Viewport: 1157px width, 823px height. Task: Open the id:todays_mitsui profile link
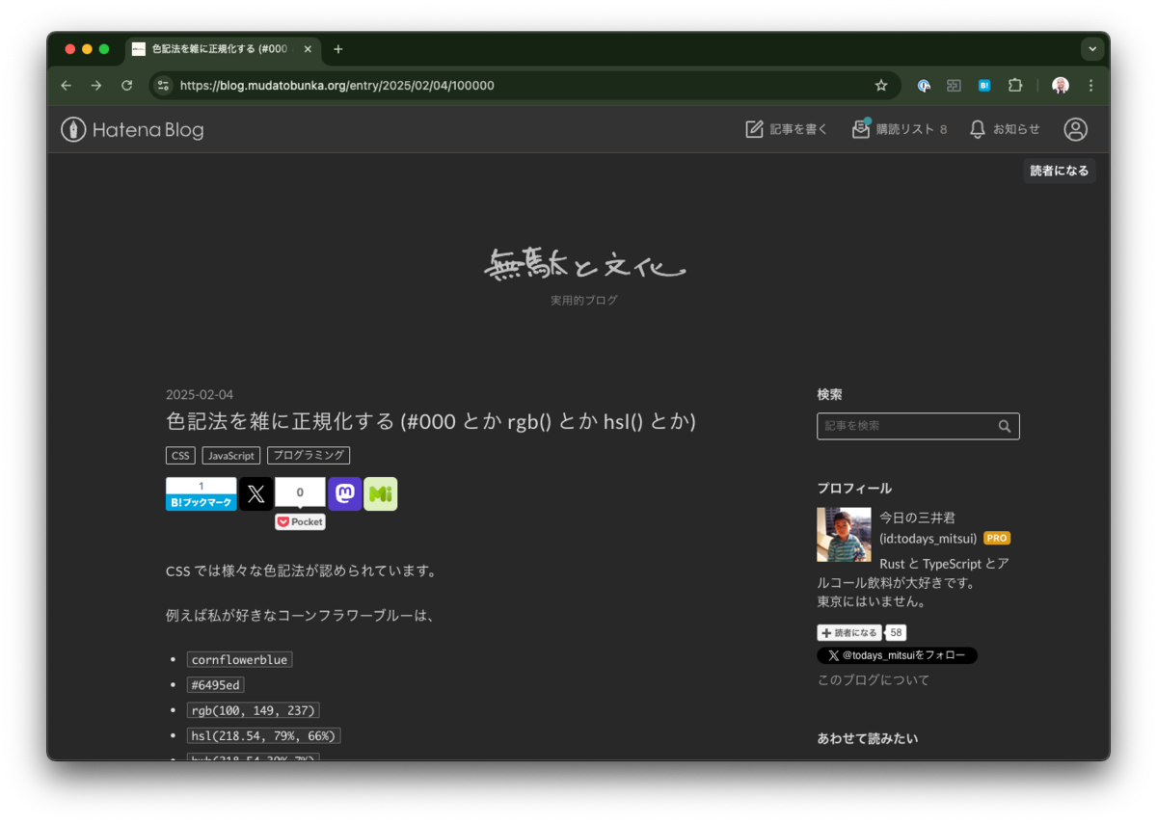click(928, 538)
